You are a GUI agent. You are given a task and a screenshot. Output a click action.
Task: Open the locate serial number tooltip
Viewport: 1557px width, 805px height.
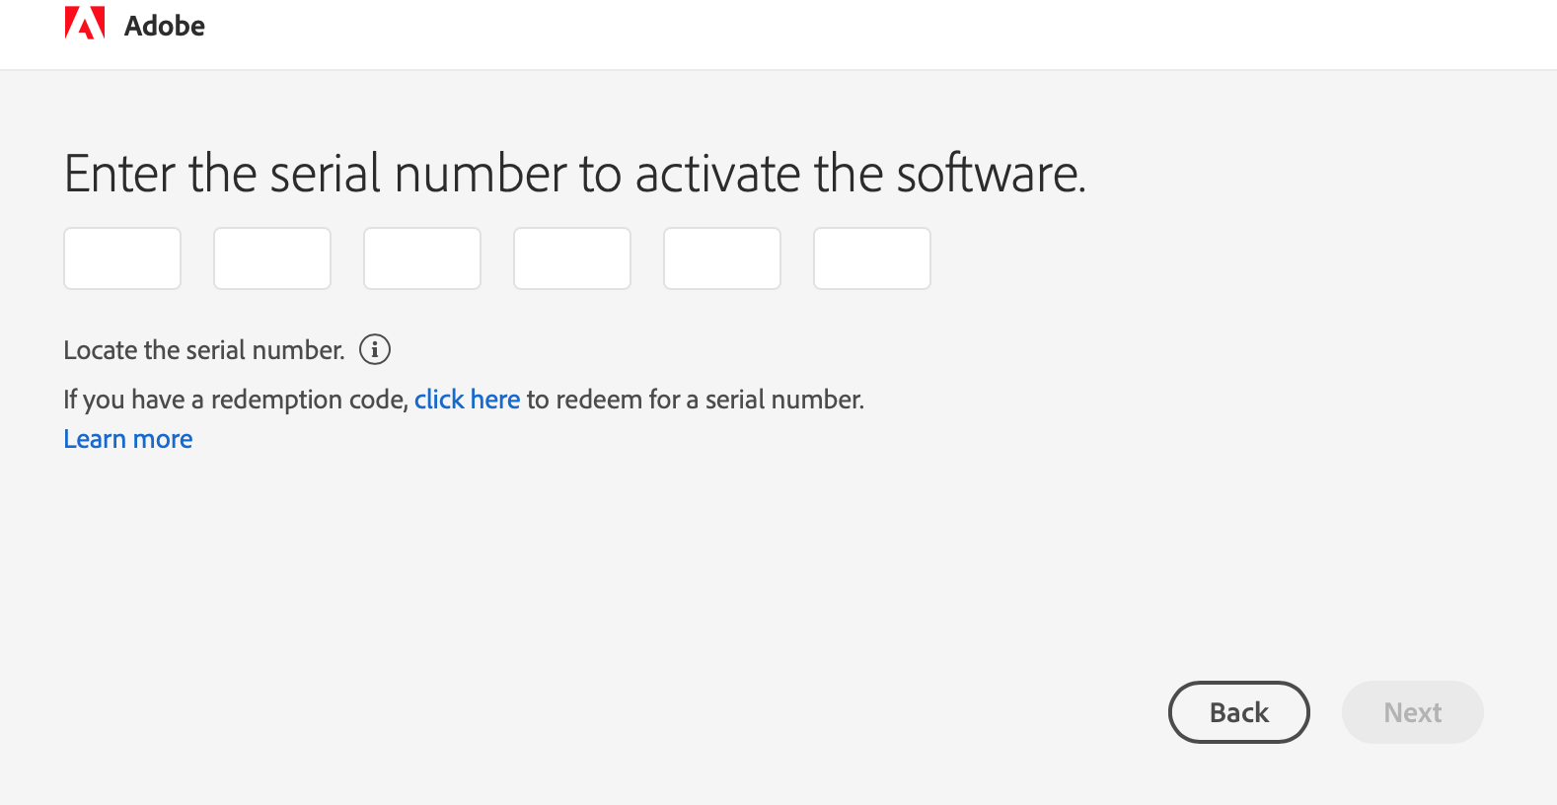point(375,349)
